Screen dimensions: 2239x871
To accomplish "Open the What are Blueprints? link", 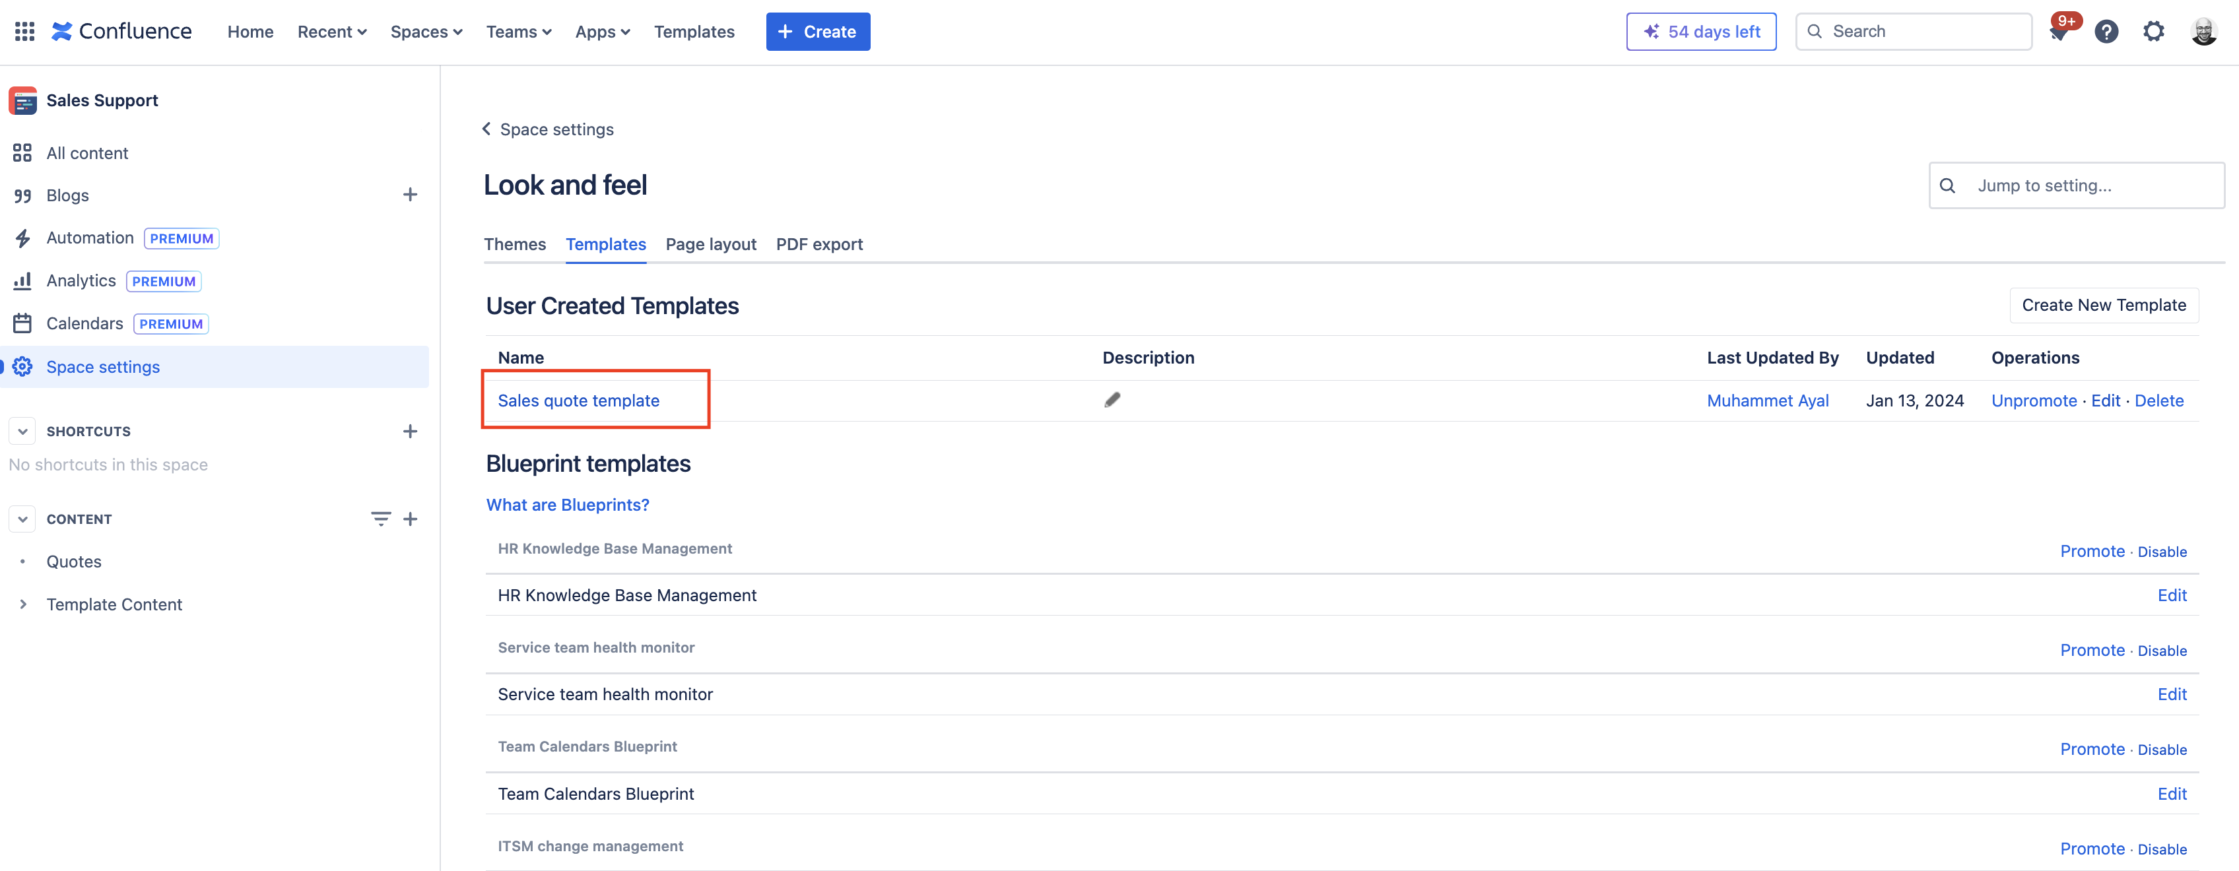I will [568, 505].
